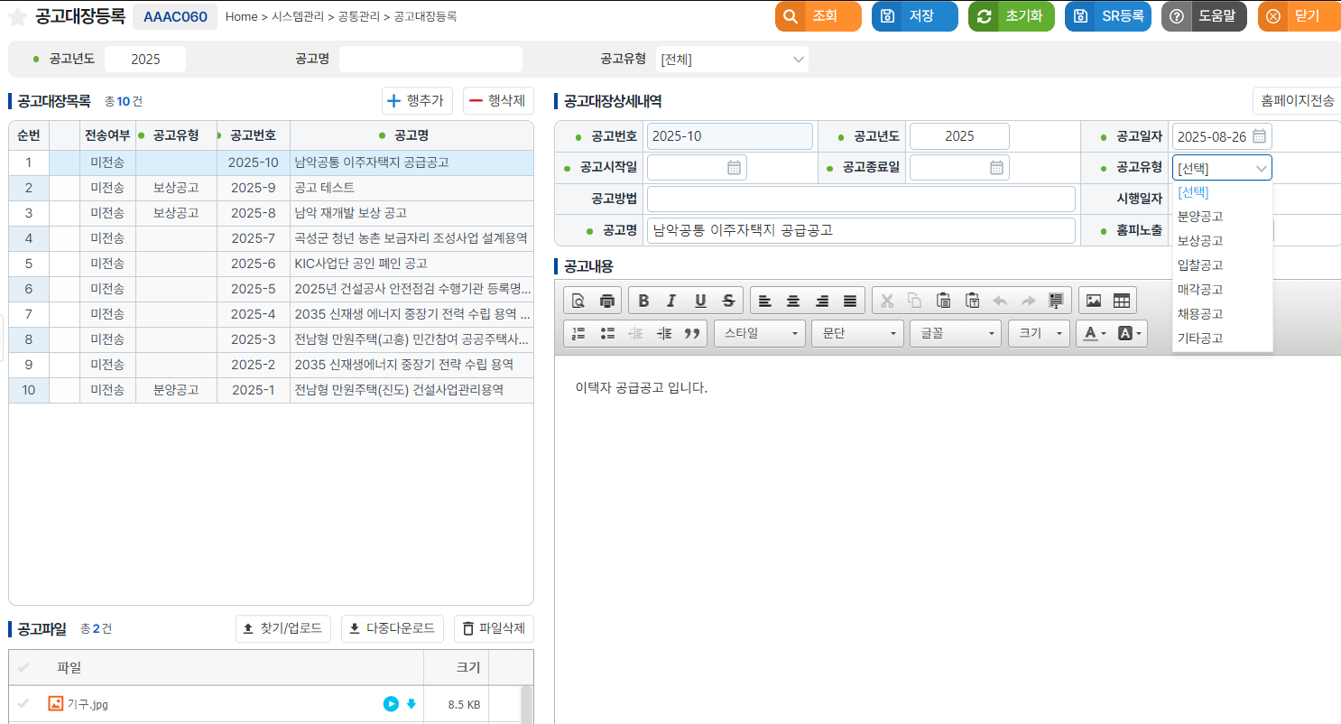1341x724 pixels.
Task: Add this page to favorites with the star
Action: point(17,17)
